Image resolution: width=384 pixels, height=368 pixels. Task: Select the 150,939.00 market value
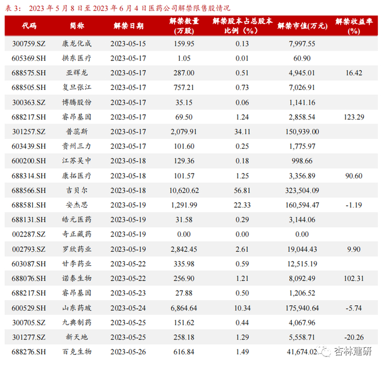tap(302, 132)
